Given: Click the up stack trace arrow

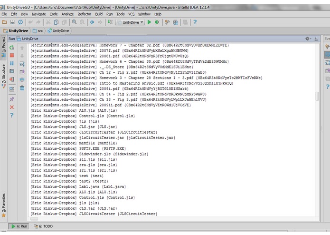Looking at the screenshot, I should (22, 48).
